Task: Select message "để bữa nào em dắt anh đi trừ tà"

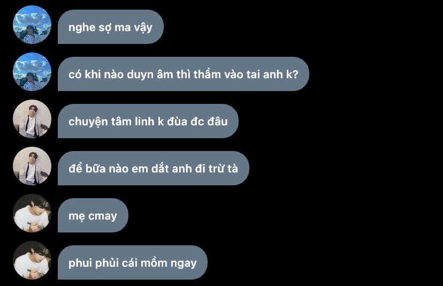Action: point(154,168)
